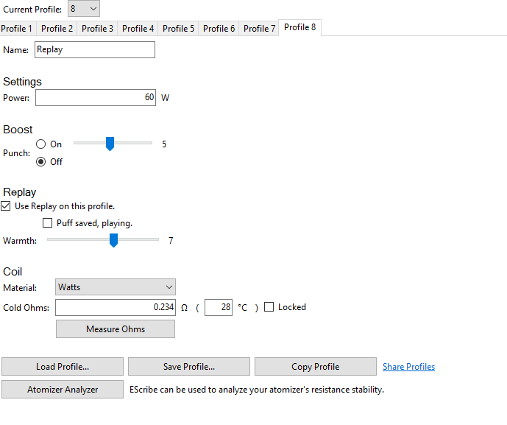
Task: Check the Puff saved, playing box
Action: 49,223
